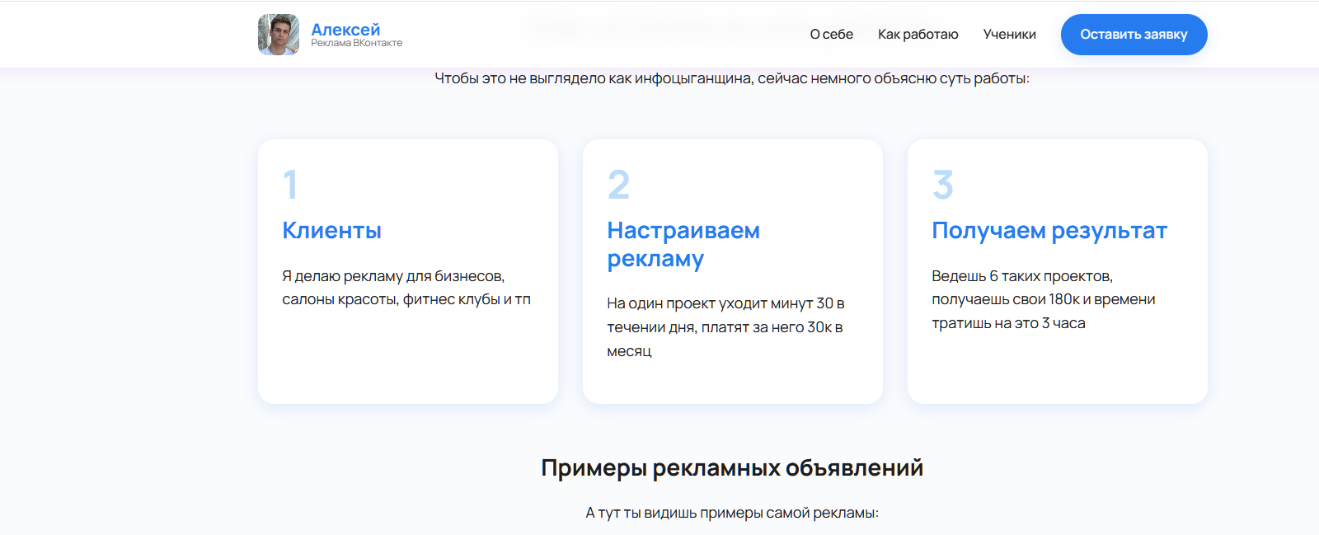Click the number 1 on the first card
Viewport: 1319px width, 535px height.
pyautogui.click(x=290, y=185)
